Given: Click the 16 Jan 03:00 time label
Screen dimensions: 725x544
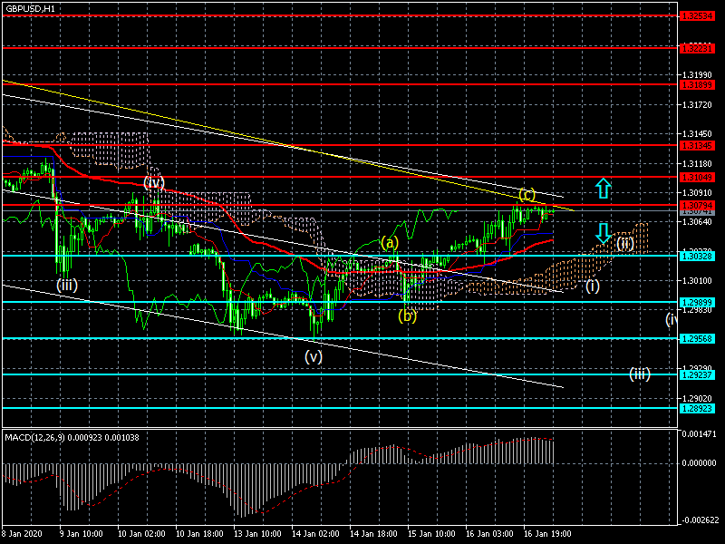Looking at the screenshot, I should click(489, 533).
